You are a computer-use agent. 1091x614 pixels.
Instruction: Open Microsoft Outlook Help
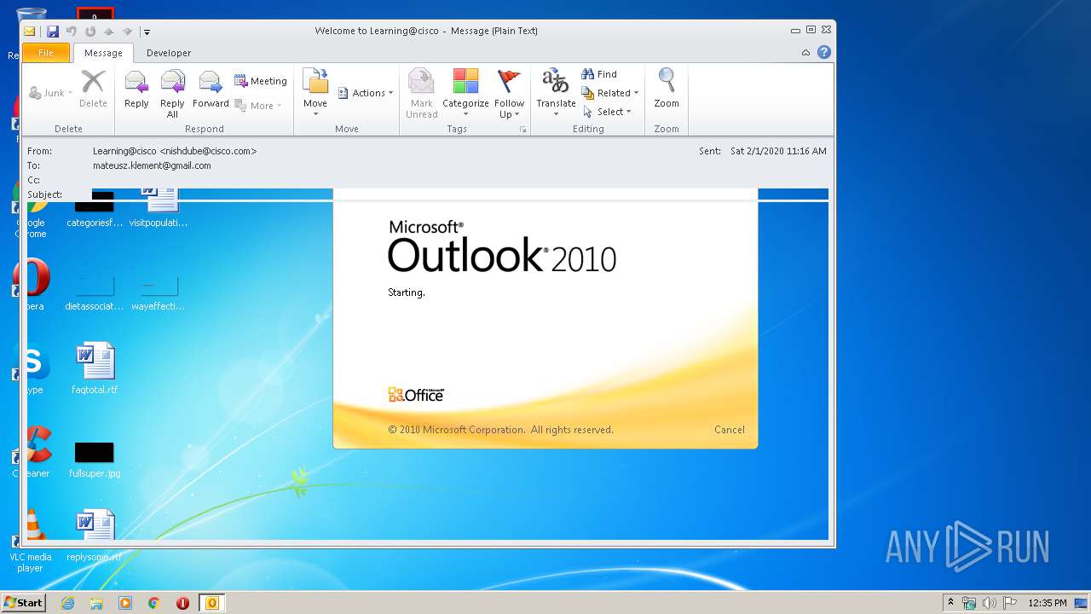pos(824,52)
